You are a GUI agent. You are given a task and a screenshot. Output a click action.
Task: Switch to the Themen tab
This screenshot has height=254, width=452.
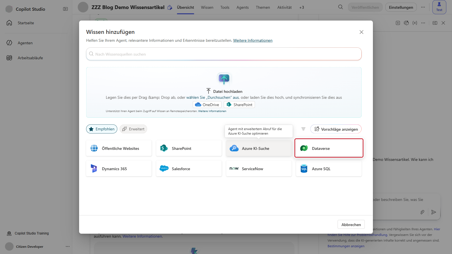coord(263,7)
